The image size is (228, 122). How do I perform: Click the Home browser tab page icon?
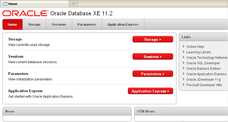point(5,4)
